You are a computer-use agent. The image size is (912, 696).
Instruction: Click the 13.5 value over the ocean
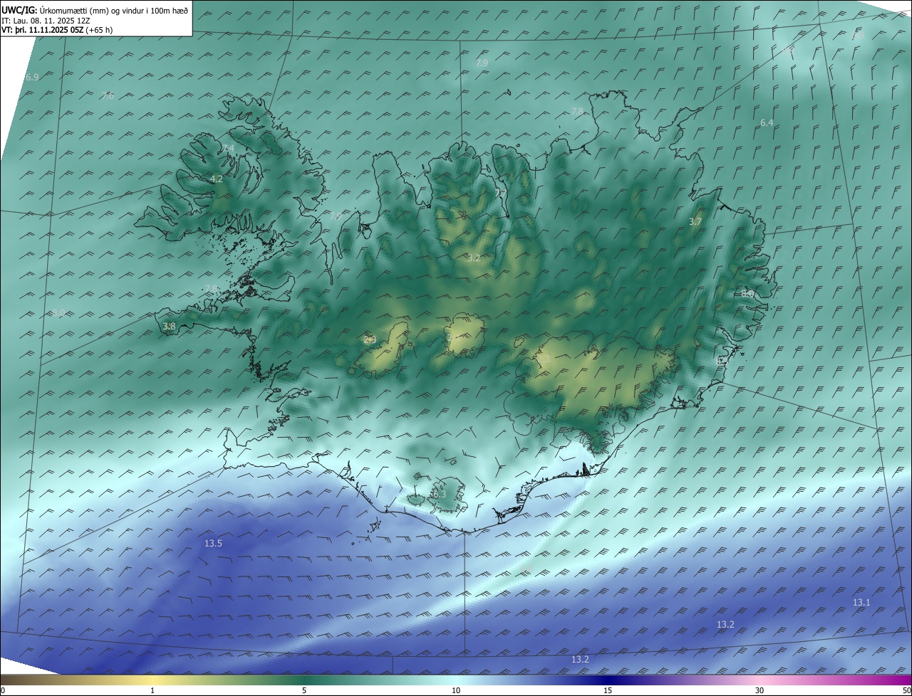click(x=213, y=544)
